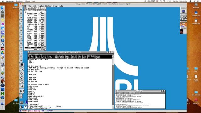Open the Emulation menu in the macOS menu bar

click(19, 1)
